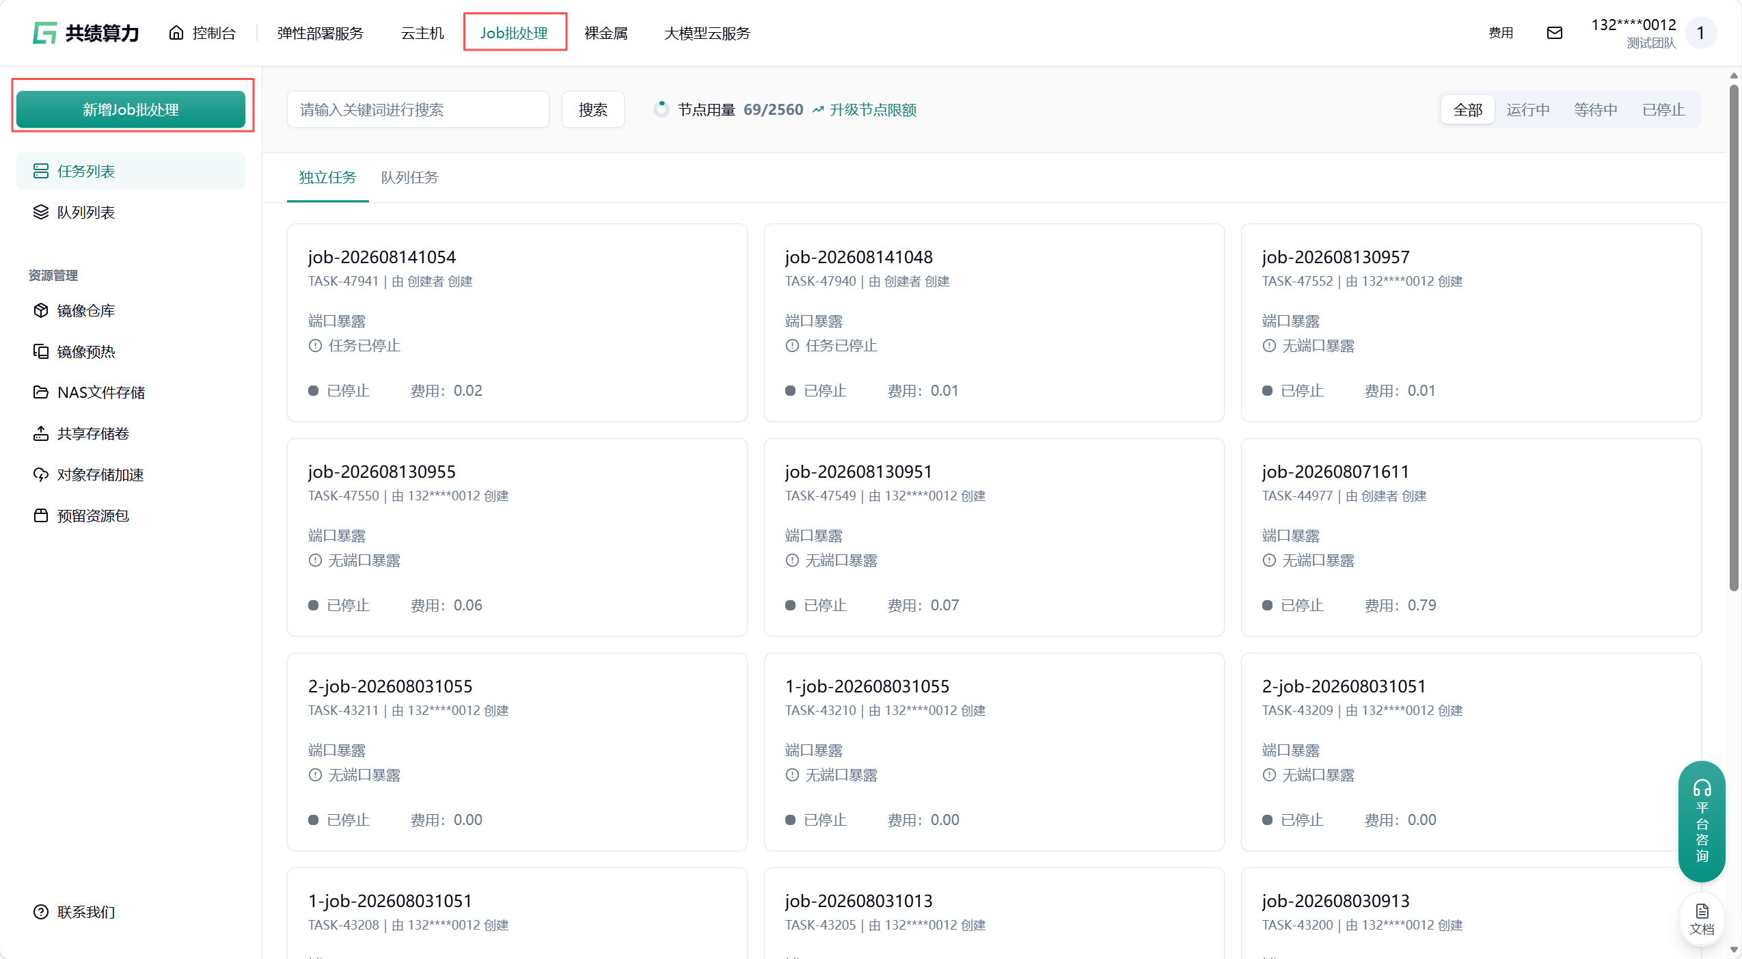
Task: Click info icon on job-202608130957 card
Action: [1269, 346]
